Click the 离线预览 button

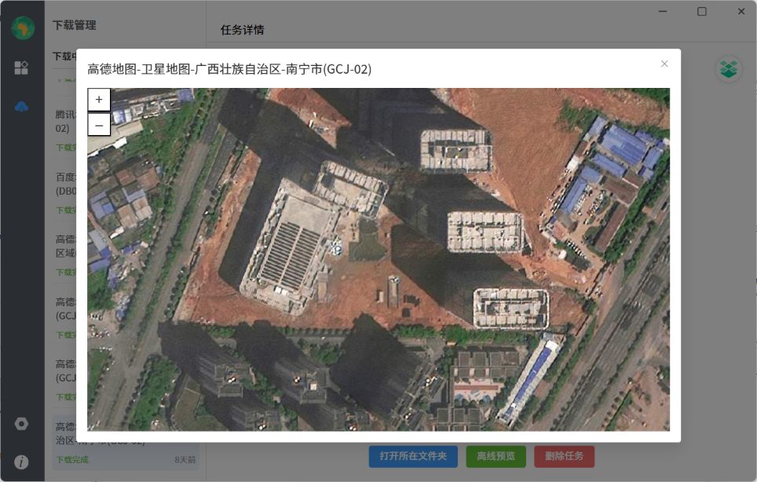click(496, 456)
